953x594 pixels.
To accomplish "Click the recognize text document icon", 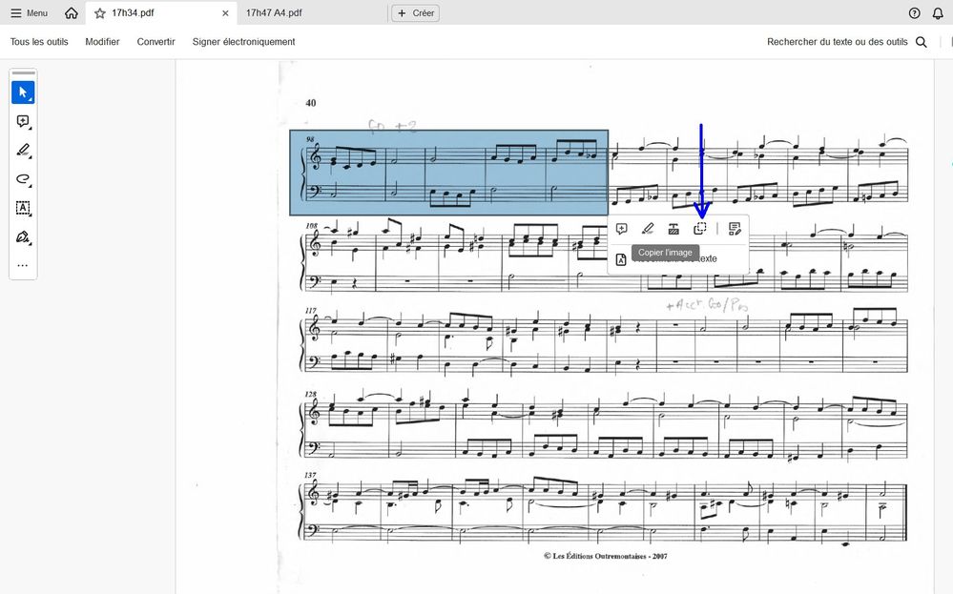I will pos(620,259).
